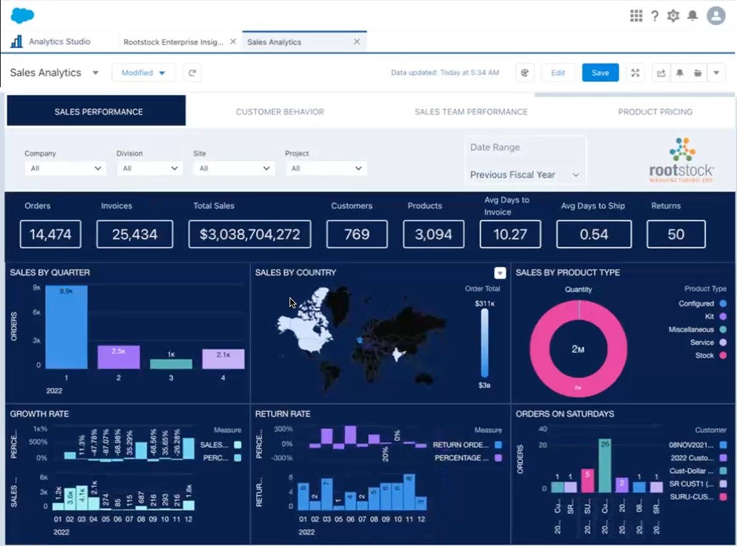
Task: Open the dashboard folder icon
Action: pos(696,73)
